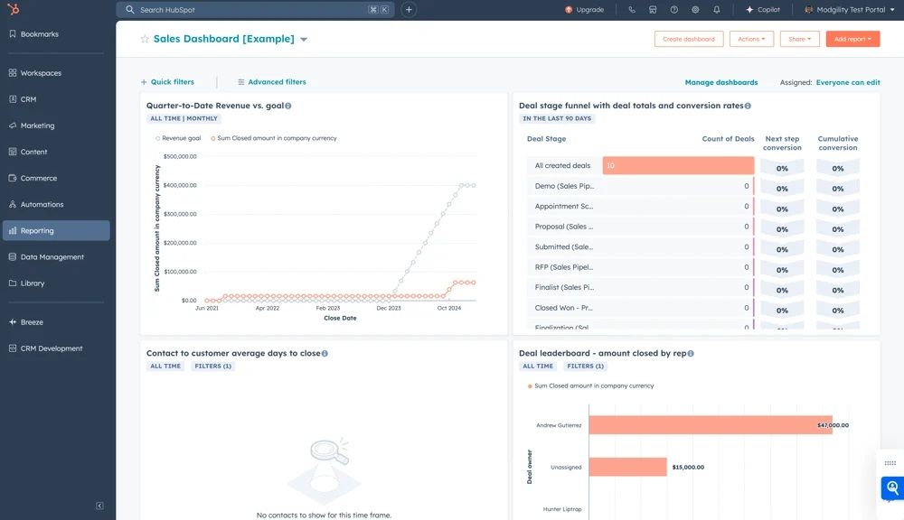Image resolution: width=904 pixels, height=520 pixels.
Task: Toggle the Revenue goal legend series
Action: coord(179,138)
